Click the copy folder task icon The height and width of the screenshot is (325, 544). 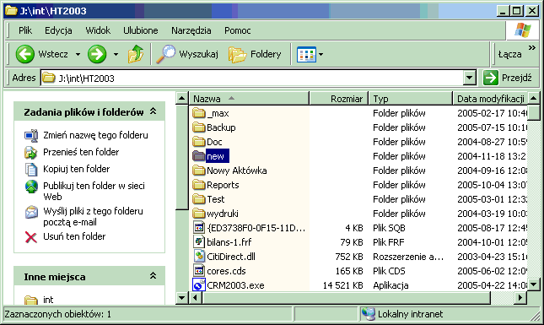coord(31,169)
